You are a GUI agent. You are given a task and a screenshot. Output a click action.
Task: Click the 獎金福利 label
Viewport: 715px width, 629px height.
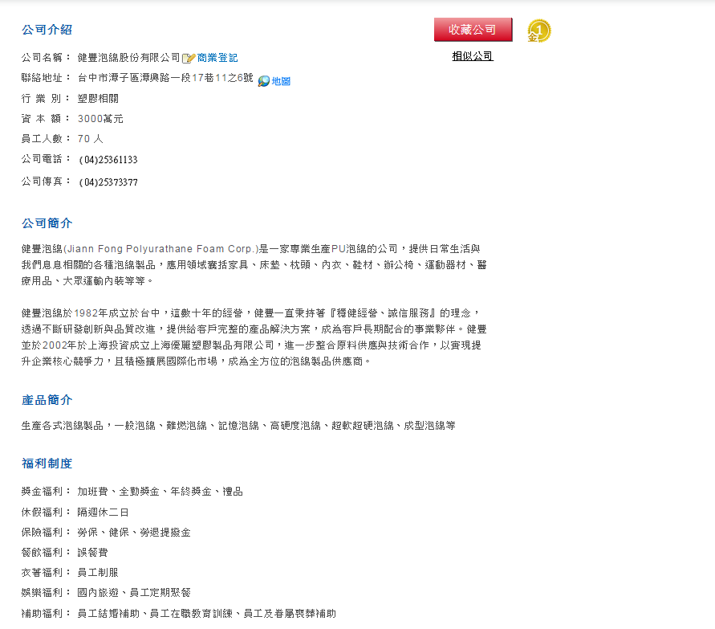pyautogui.click(x=46, y=492)
